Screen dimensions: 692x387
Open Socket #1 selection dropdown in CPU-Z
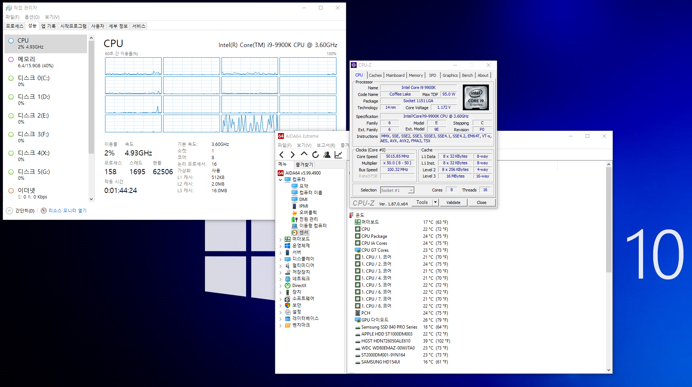(x=411, y=190)
